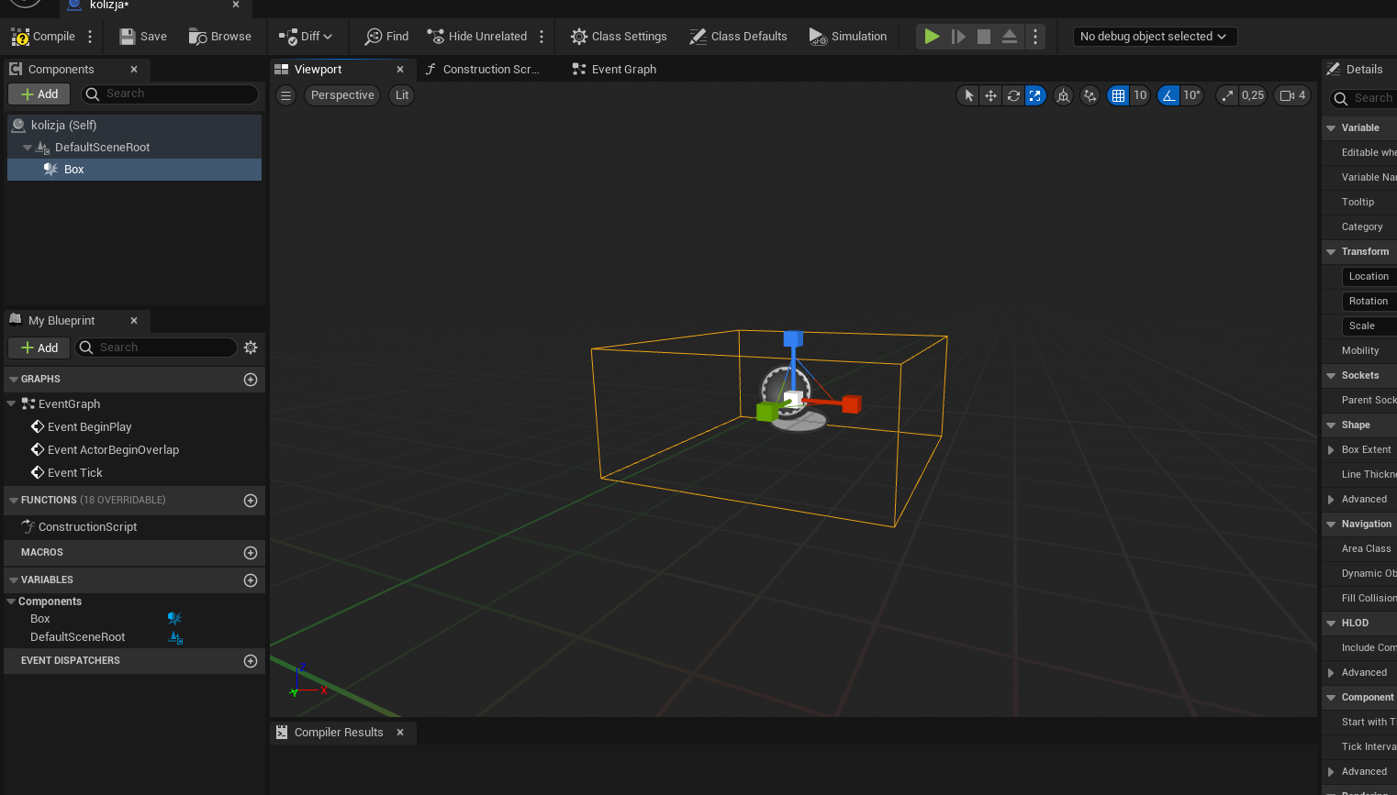Add a new graph using the plus icon
This screenshot has width=1397, height=795.
251,380
